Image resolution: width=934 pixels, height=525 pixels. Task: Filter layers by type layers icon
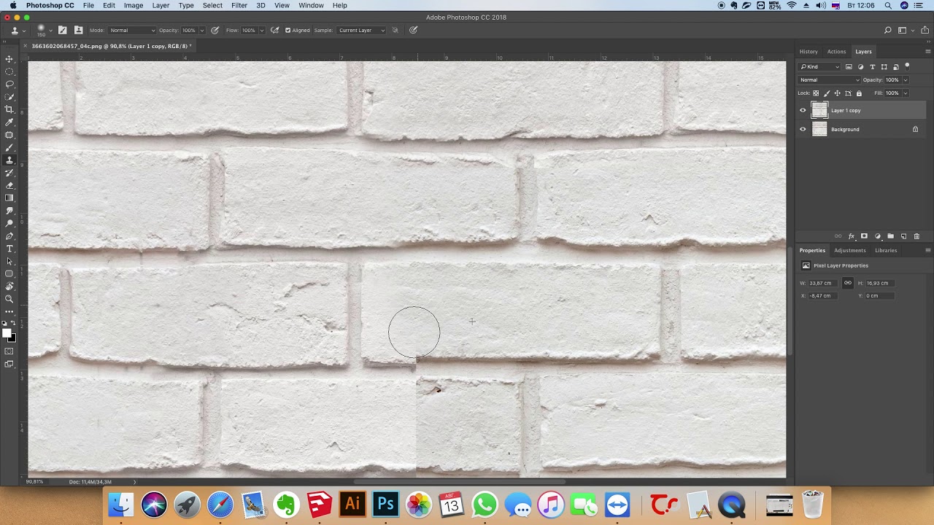[872, 66]
